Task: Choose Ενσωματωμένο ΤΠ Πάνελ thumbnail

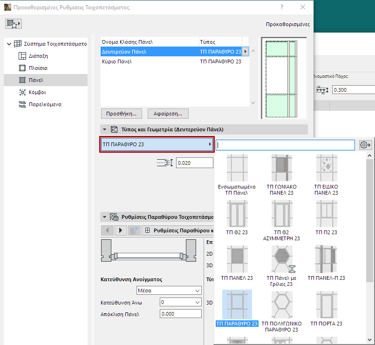Action: (237, 168)
